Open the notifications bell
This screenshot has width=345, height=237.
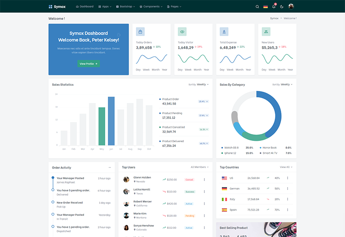click(274, 6)
